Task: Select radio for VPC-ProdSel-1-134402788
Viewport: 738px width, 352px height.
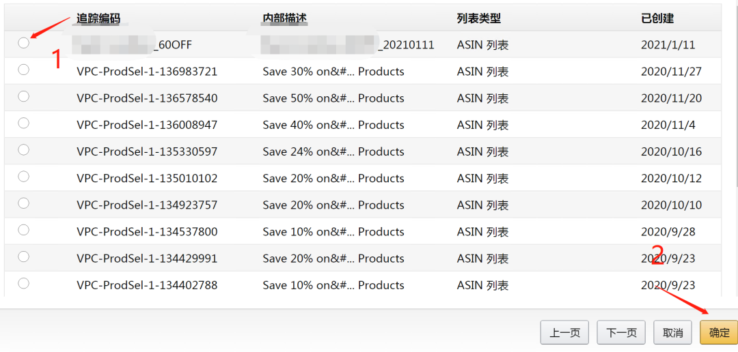Action: [x=24, y=283]
